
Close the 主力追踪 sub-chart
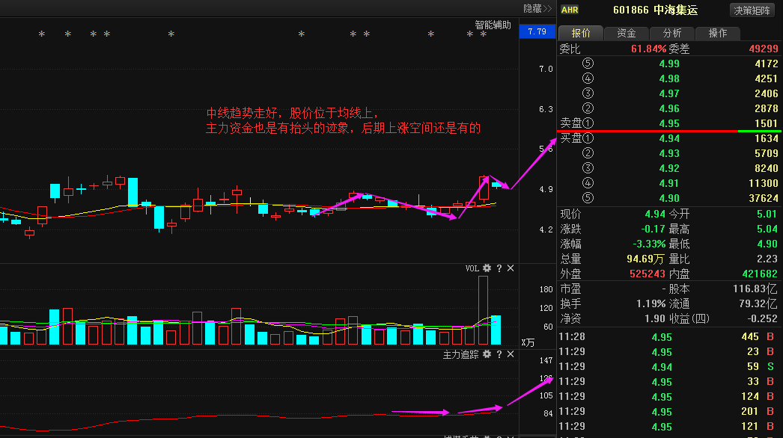[510, 354]
